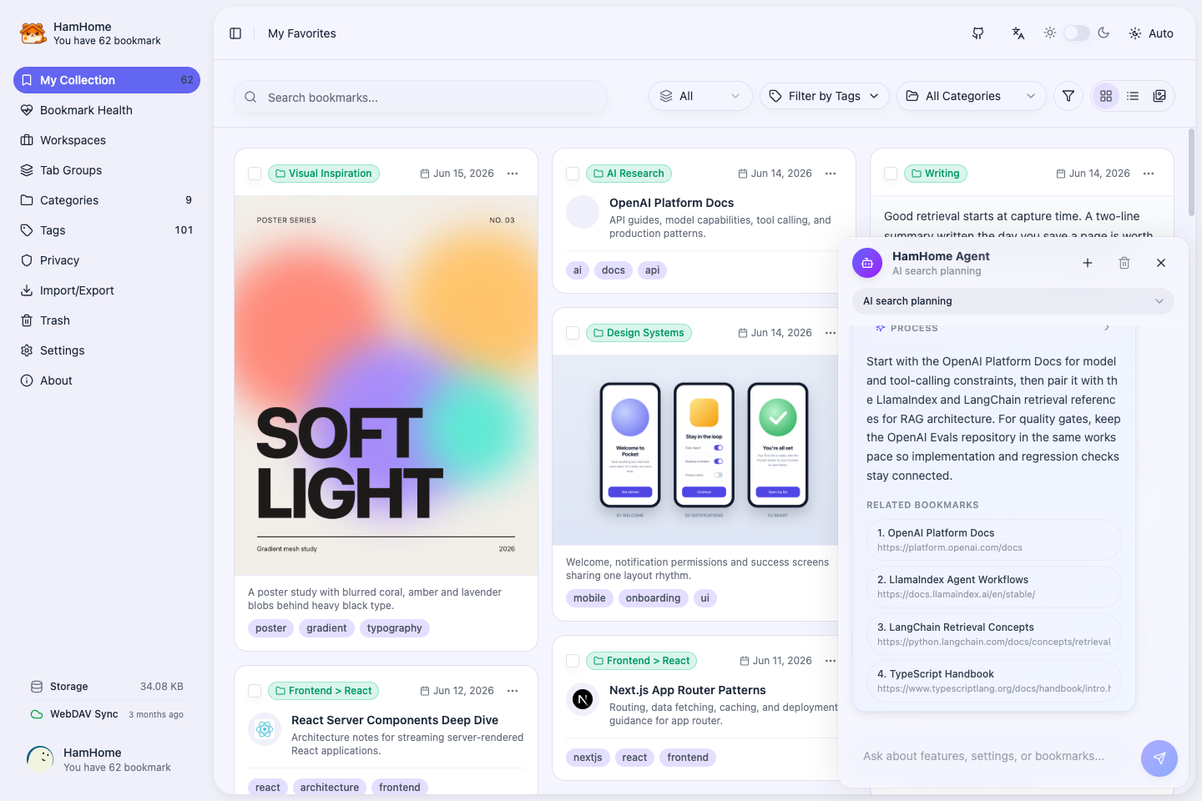1202x801 pixels.
Task: Send the agent message
Action: [x=1159, y=758]
